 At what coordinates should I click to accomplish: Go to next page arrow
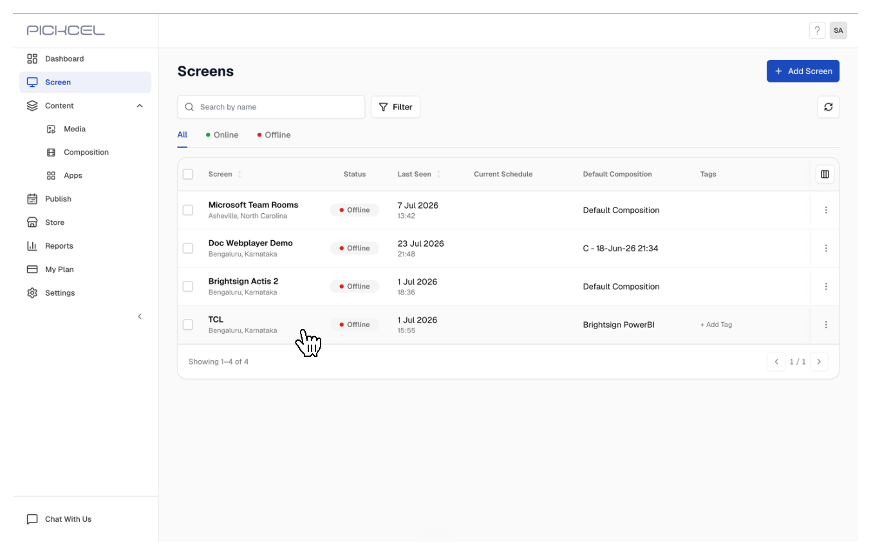coord(819,361)
